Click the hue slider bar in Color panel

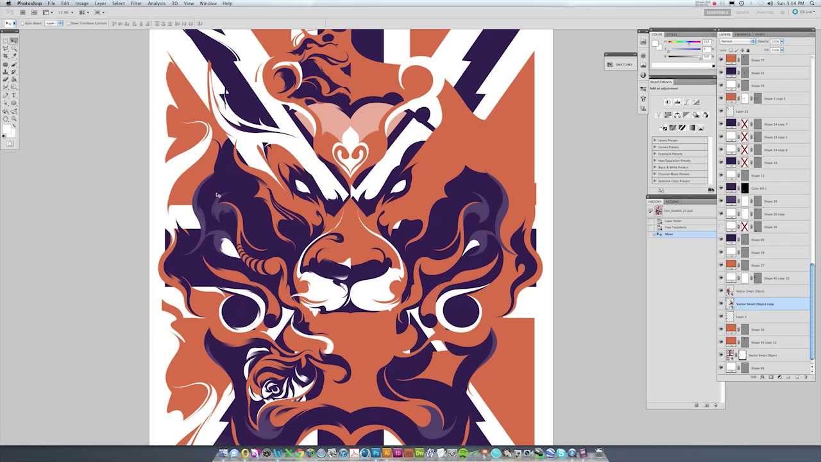pos(684,42)
